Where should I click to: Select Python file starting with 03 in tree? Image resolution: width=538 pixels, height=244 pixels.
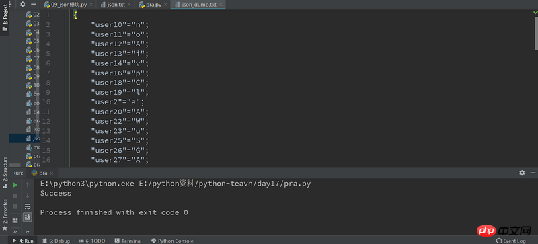point(33,24)
